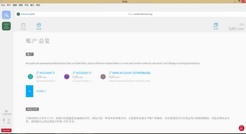Click the blue plus add account button
This screenshot has width=246, height=134.
pyautogui.click(x=30, y=91)
